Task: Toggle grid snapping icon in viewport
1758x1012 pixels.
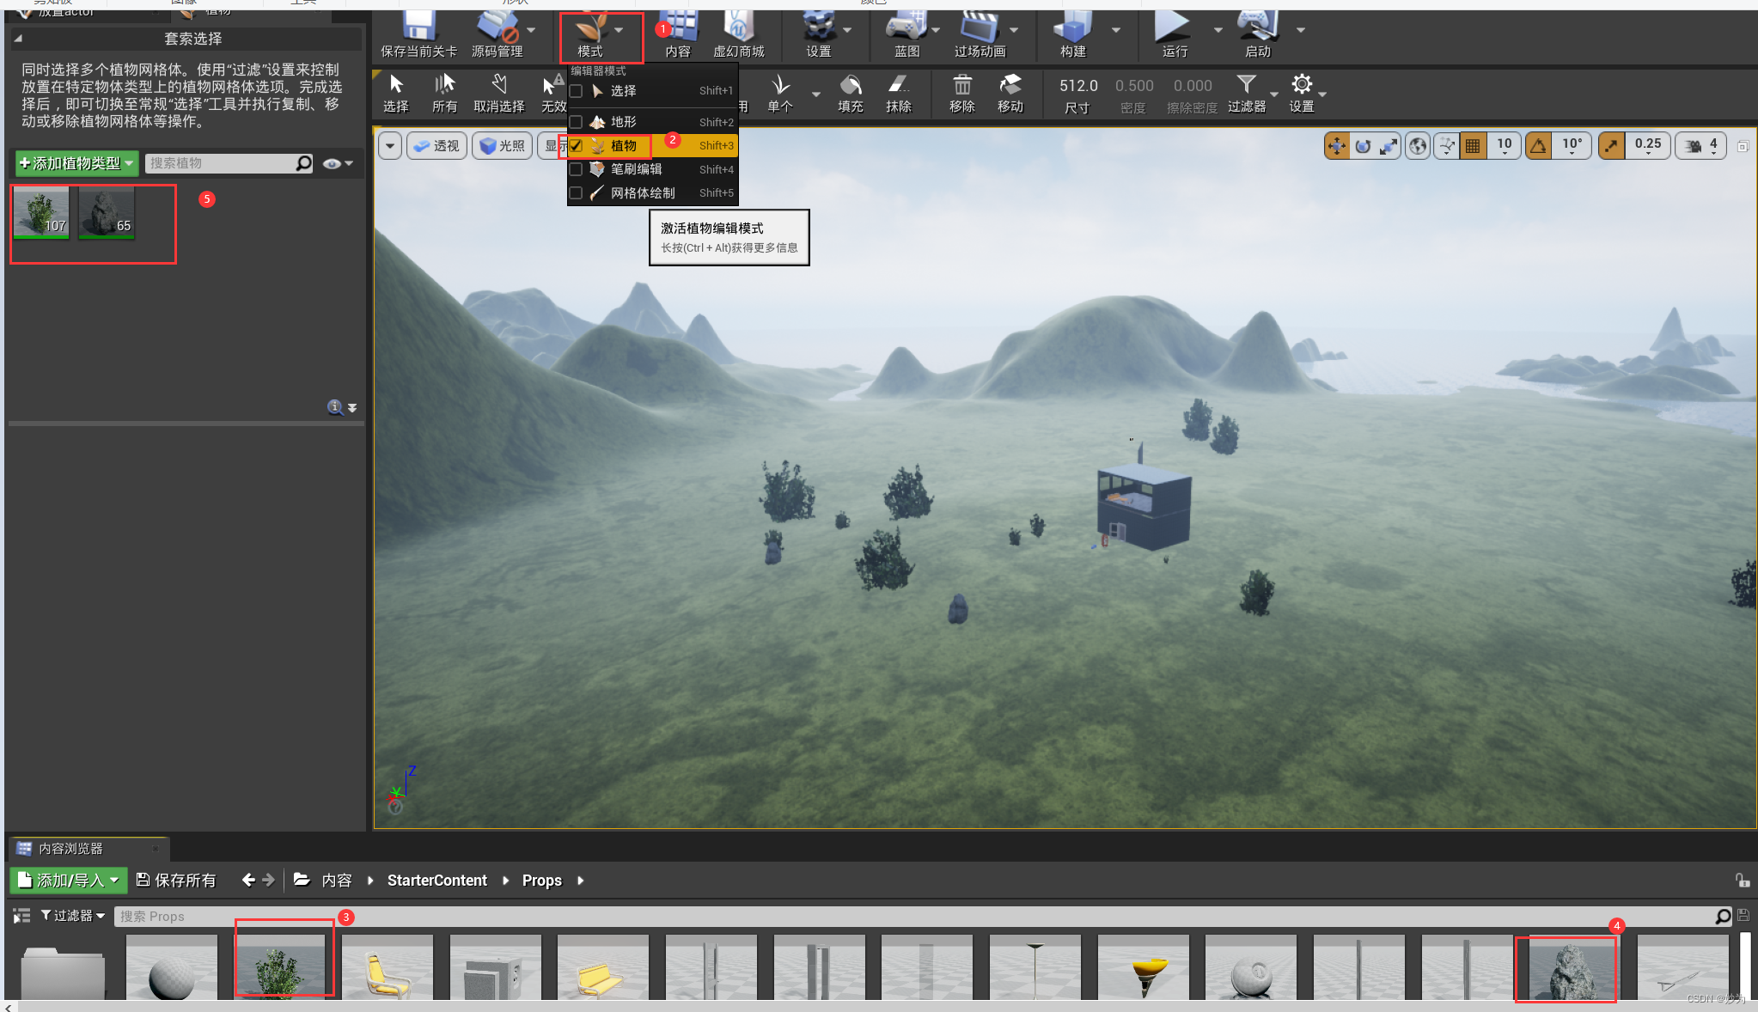Action: 1473,146
